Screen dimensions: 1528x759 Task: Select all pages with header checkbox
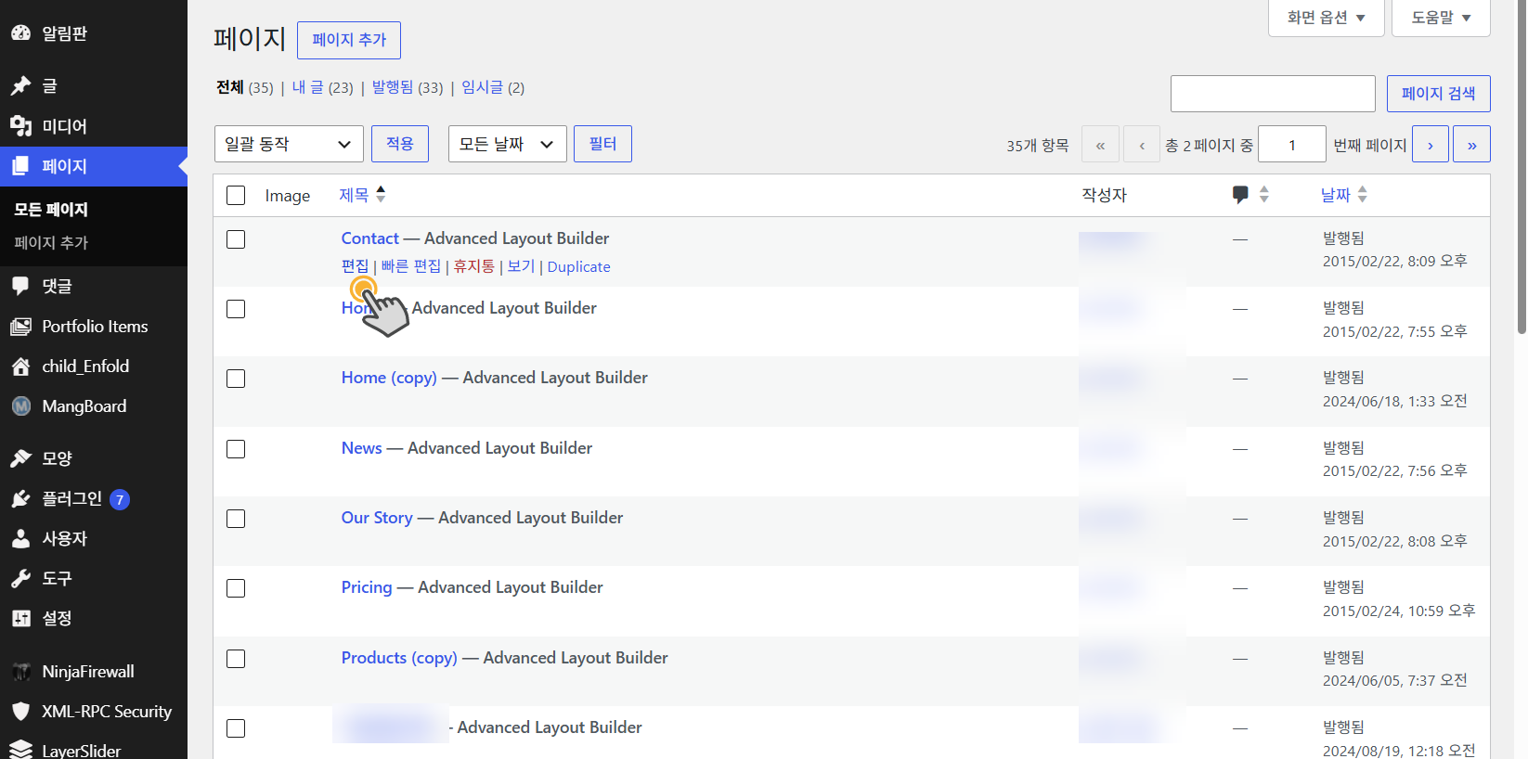236,195
